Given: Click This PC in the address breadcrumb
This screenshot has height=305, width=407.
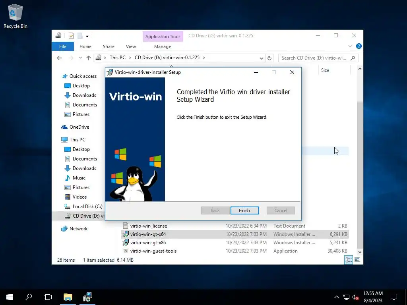Looking at the screenshot, I should 117,58.
